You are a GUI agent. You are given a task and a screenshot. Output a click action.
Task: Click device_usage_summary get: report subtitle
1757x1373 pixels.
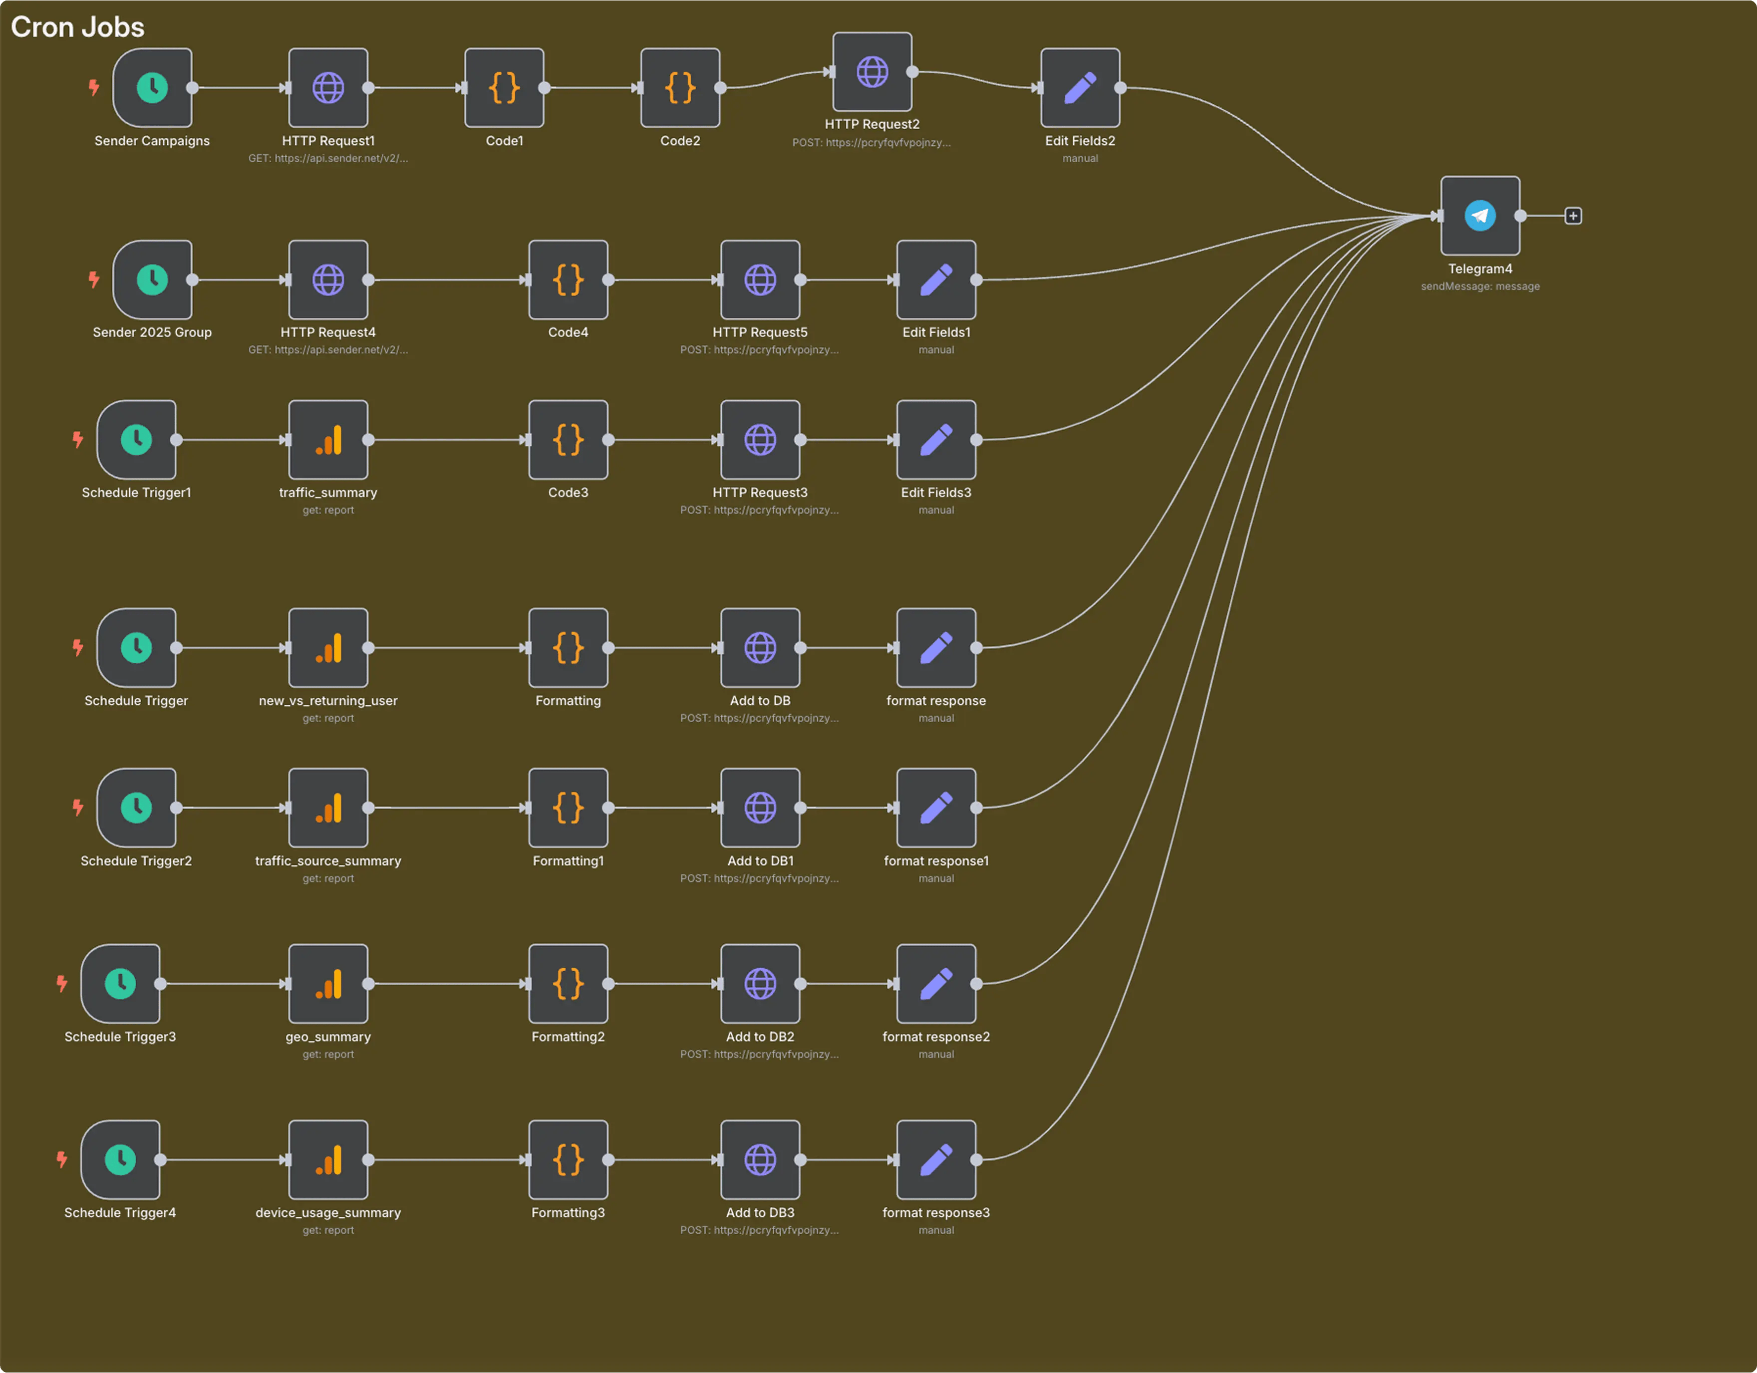[328, 1231]
